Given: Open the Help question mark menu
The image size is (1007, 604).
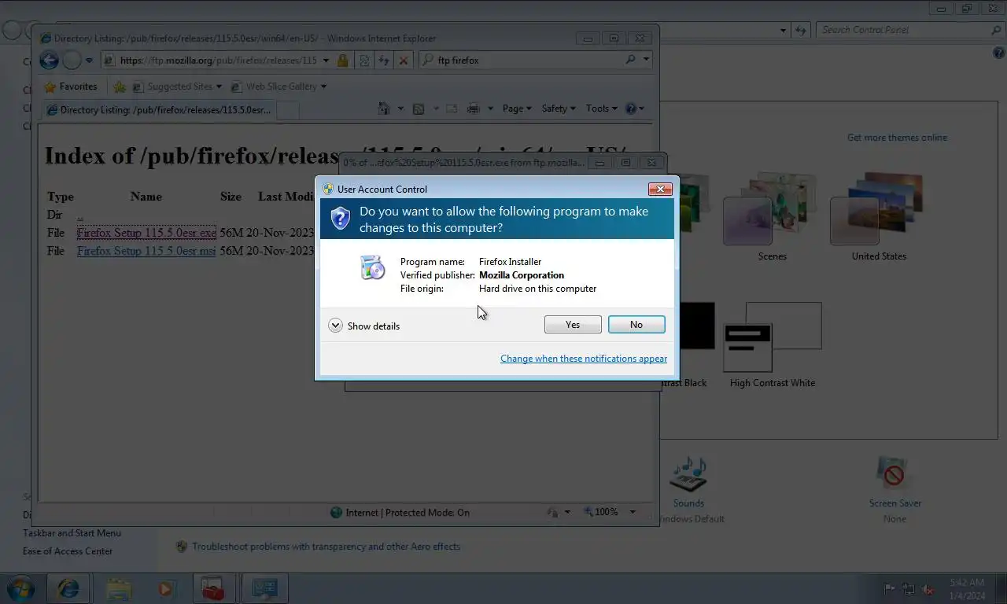Looking at the screenshot, I should click(x=634, y=109).
